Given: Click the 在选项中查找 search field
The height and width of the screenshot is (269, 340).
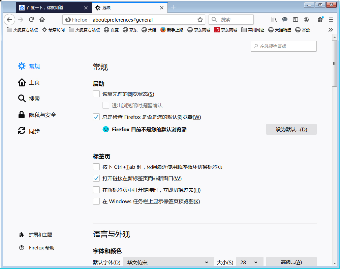Looking at the screenshot, I should (x=283, y=46).
